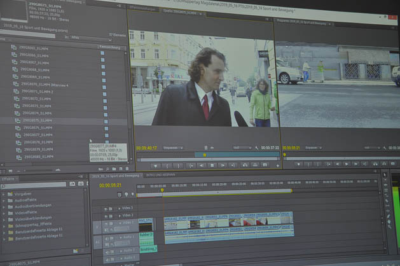Open the Source monitor button editor plus
Screen dimensions: 400x266
(x=277, y=165)
